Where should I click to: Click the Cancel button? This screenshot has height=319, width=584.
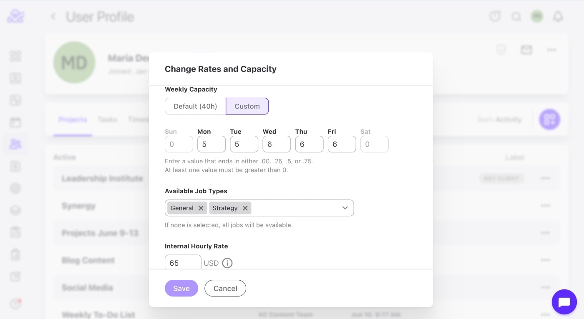tap(225, 288)
